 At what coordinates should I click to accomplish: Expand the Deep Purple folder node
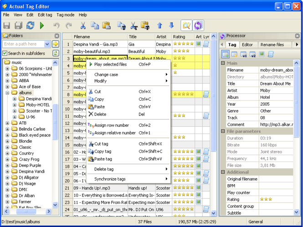pyautogui.click(x=7, y=165)
